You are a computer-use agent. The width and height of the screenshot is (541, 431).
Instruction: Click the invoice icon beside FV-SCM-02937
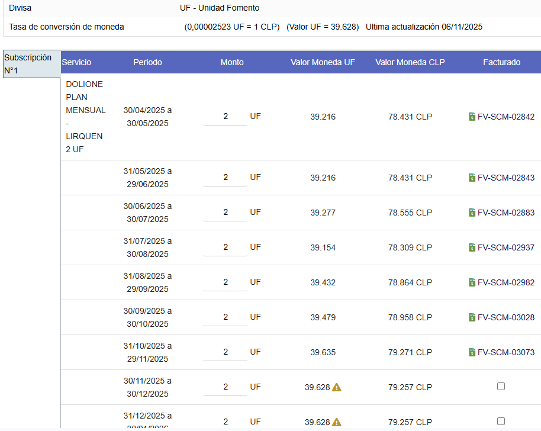coord(472,247)
